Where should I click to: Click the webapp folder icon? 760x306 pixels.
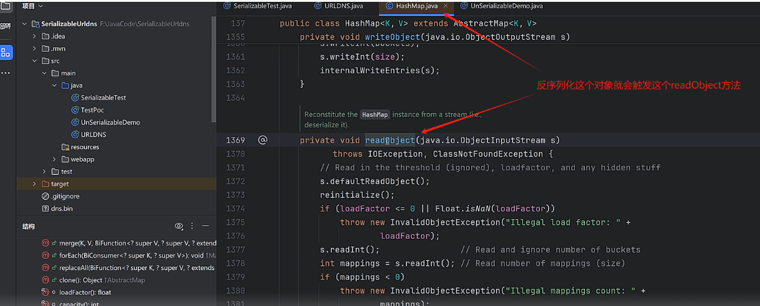pyautogui.click(x=65, y=159)
